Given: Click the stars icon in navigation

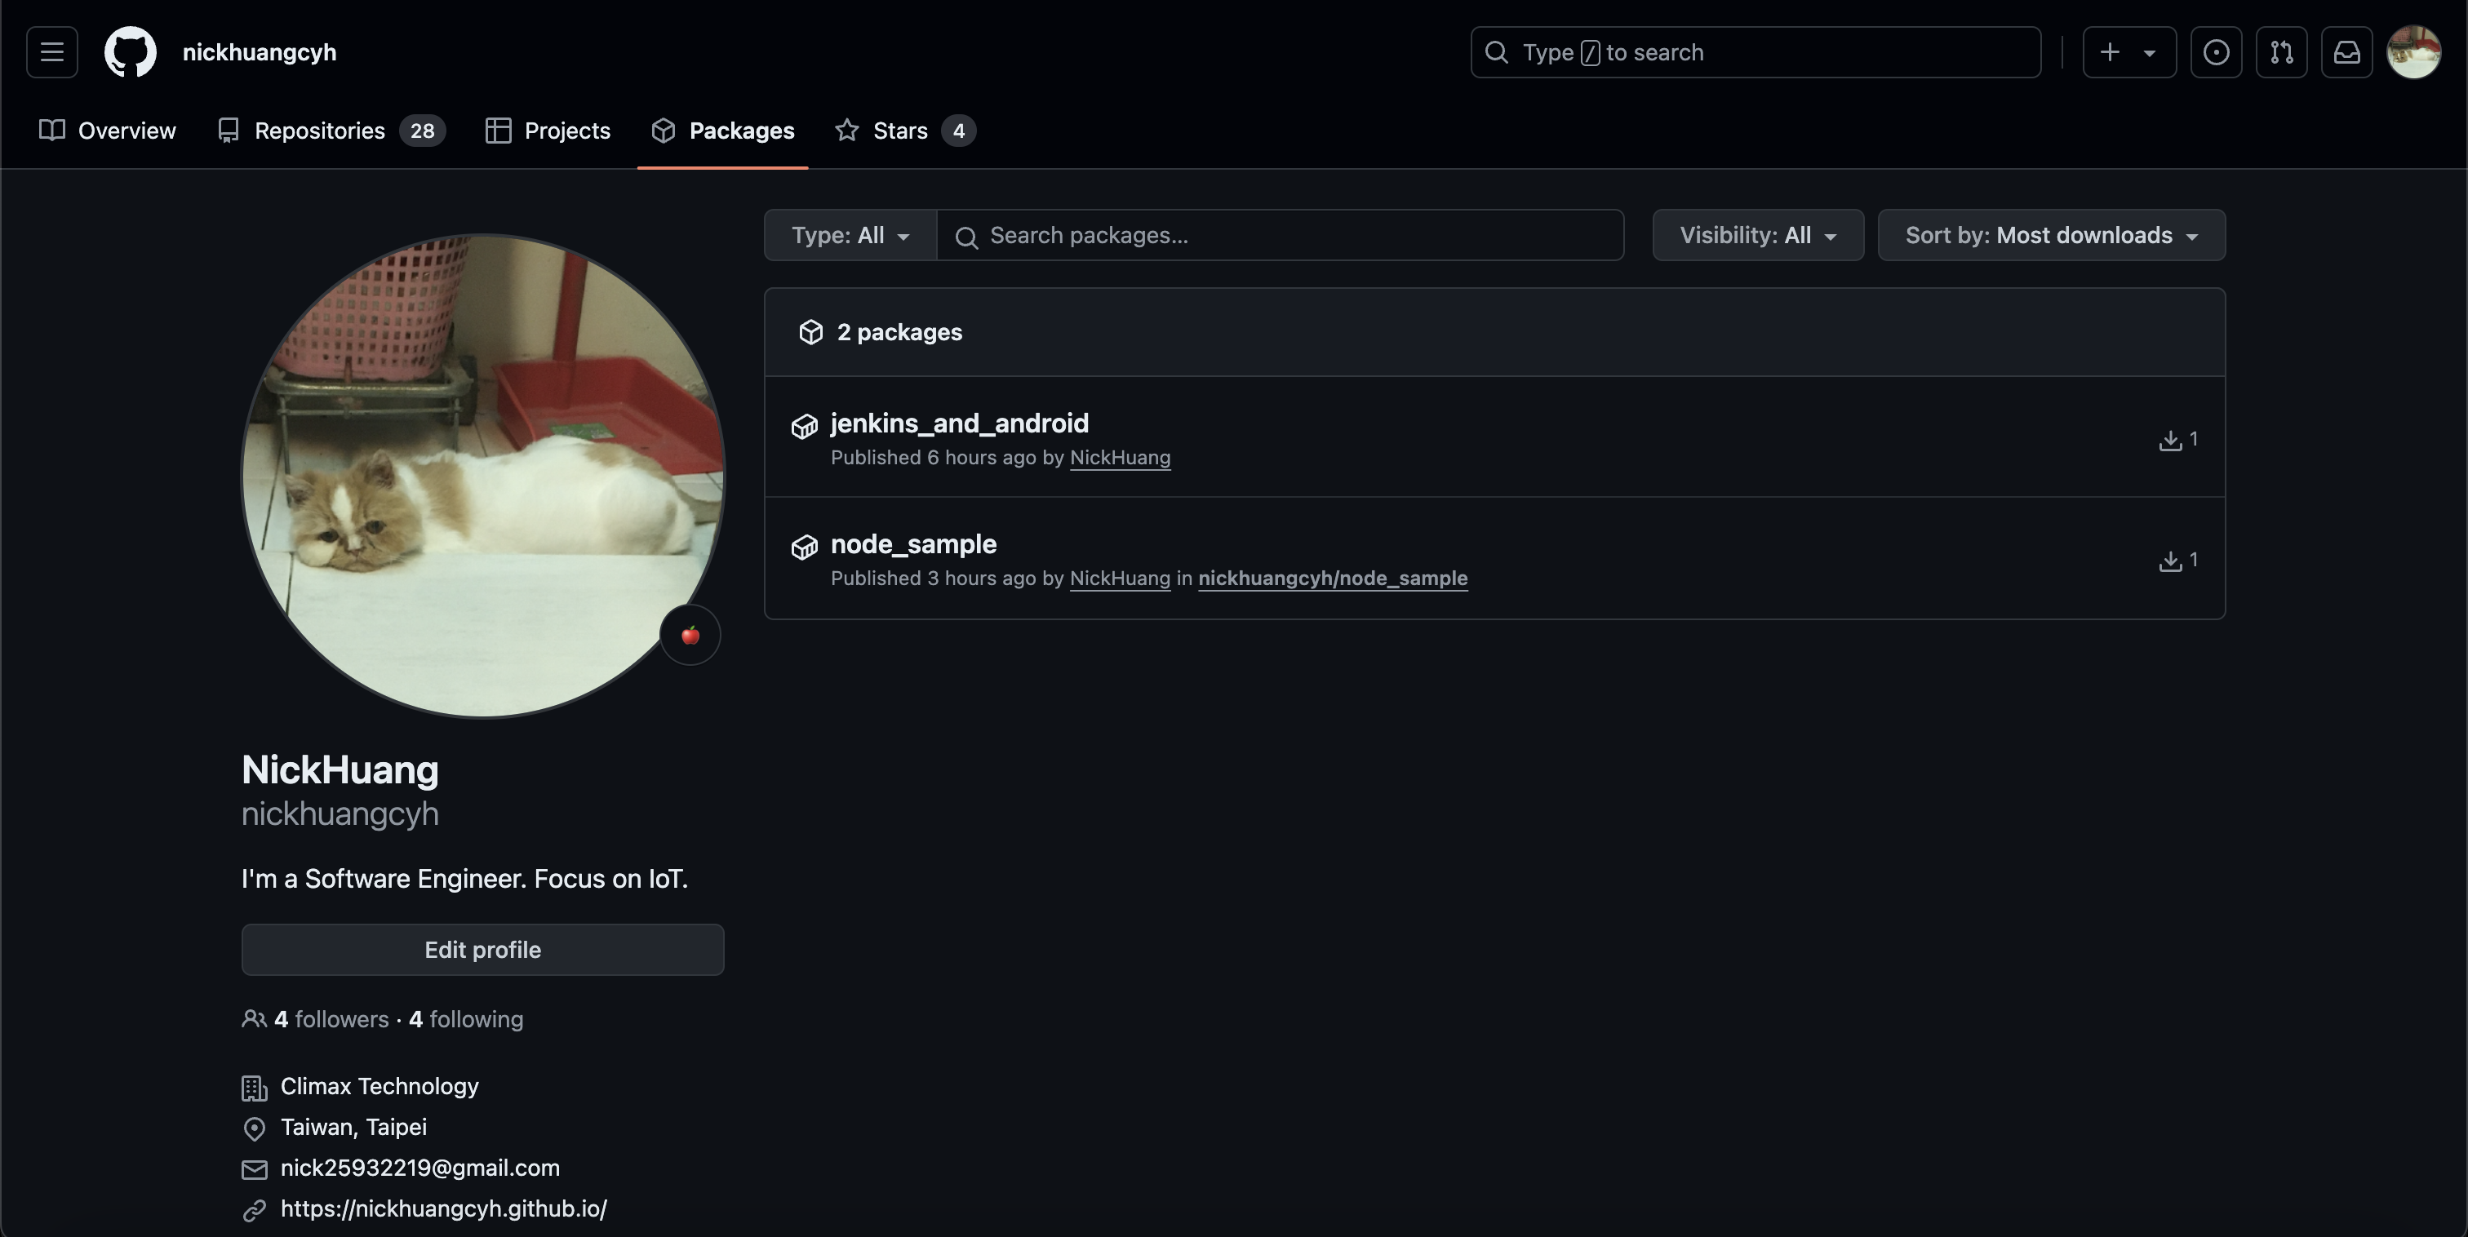Looking at the screenshot, I should click(x=844, y=131).
